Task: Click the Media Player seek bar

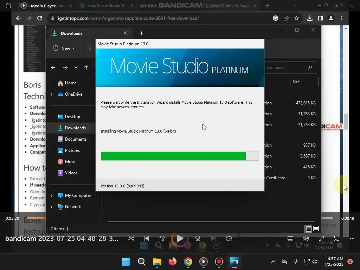Action: 180,218
